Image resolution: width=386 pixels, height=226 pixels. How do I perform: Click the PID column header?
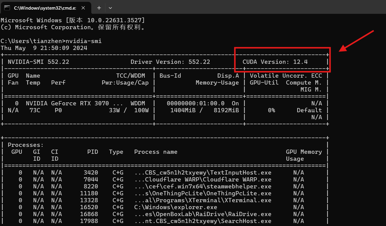(x=93, y=152)
